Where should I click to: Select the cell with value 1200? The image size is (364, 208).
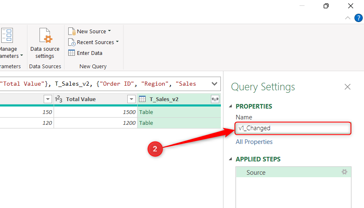pos(95,123)
